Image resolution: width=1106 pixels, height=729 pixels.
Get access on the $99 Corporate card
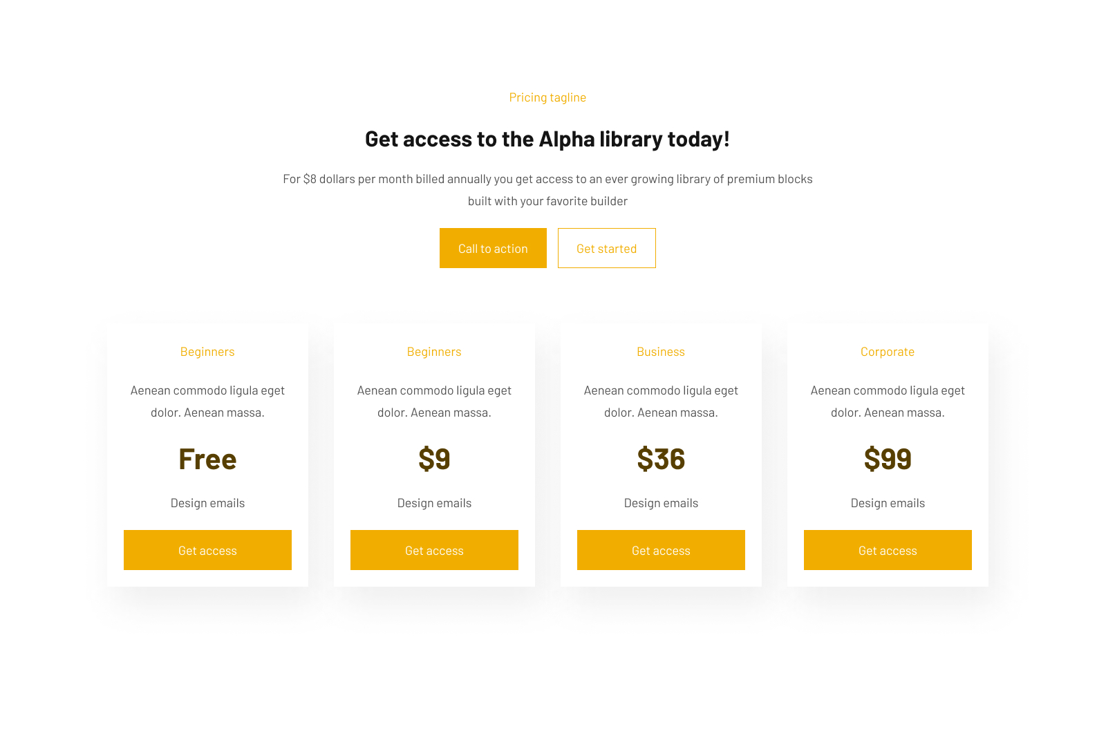point(888,550)
